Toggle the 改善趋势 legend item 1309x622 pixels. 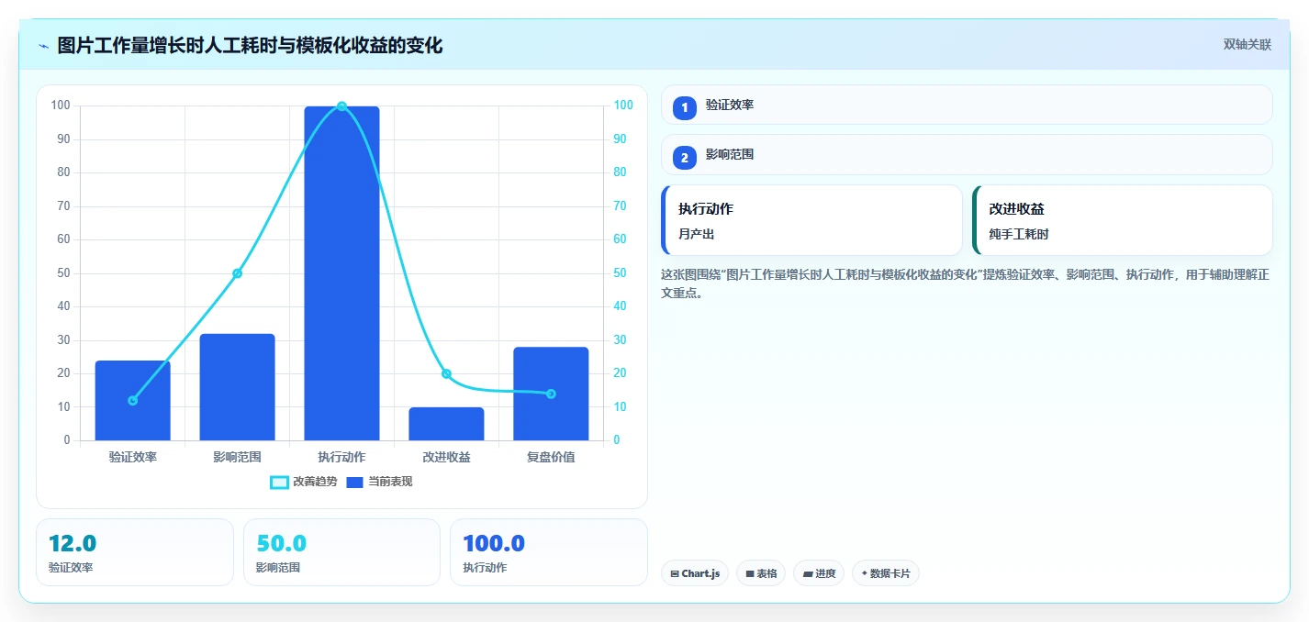pyautogui.click(x=304, y=482)
